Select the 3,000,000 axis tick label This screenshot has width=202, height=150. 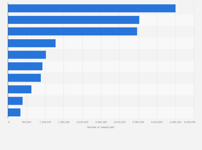point(120,122)
